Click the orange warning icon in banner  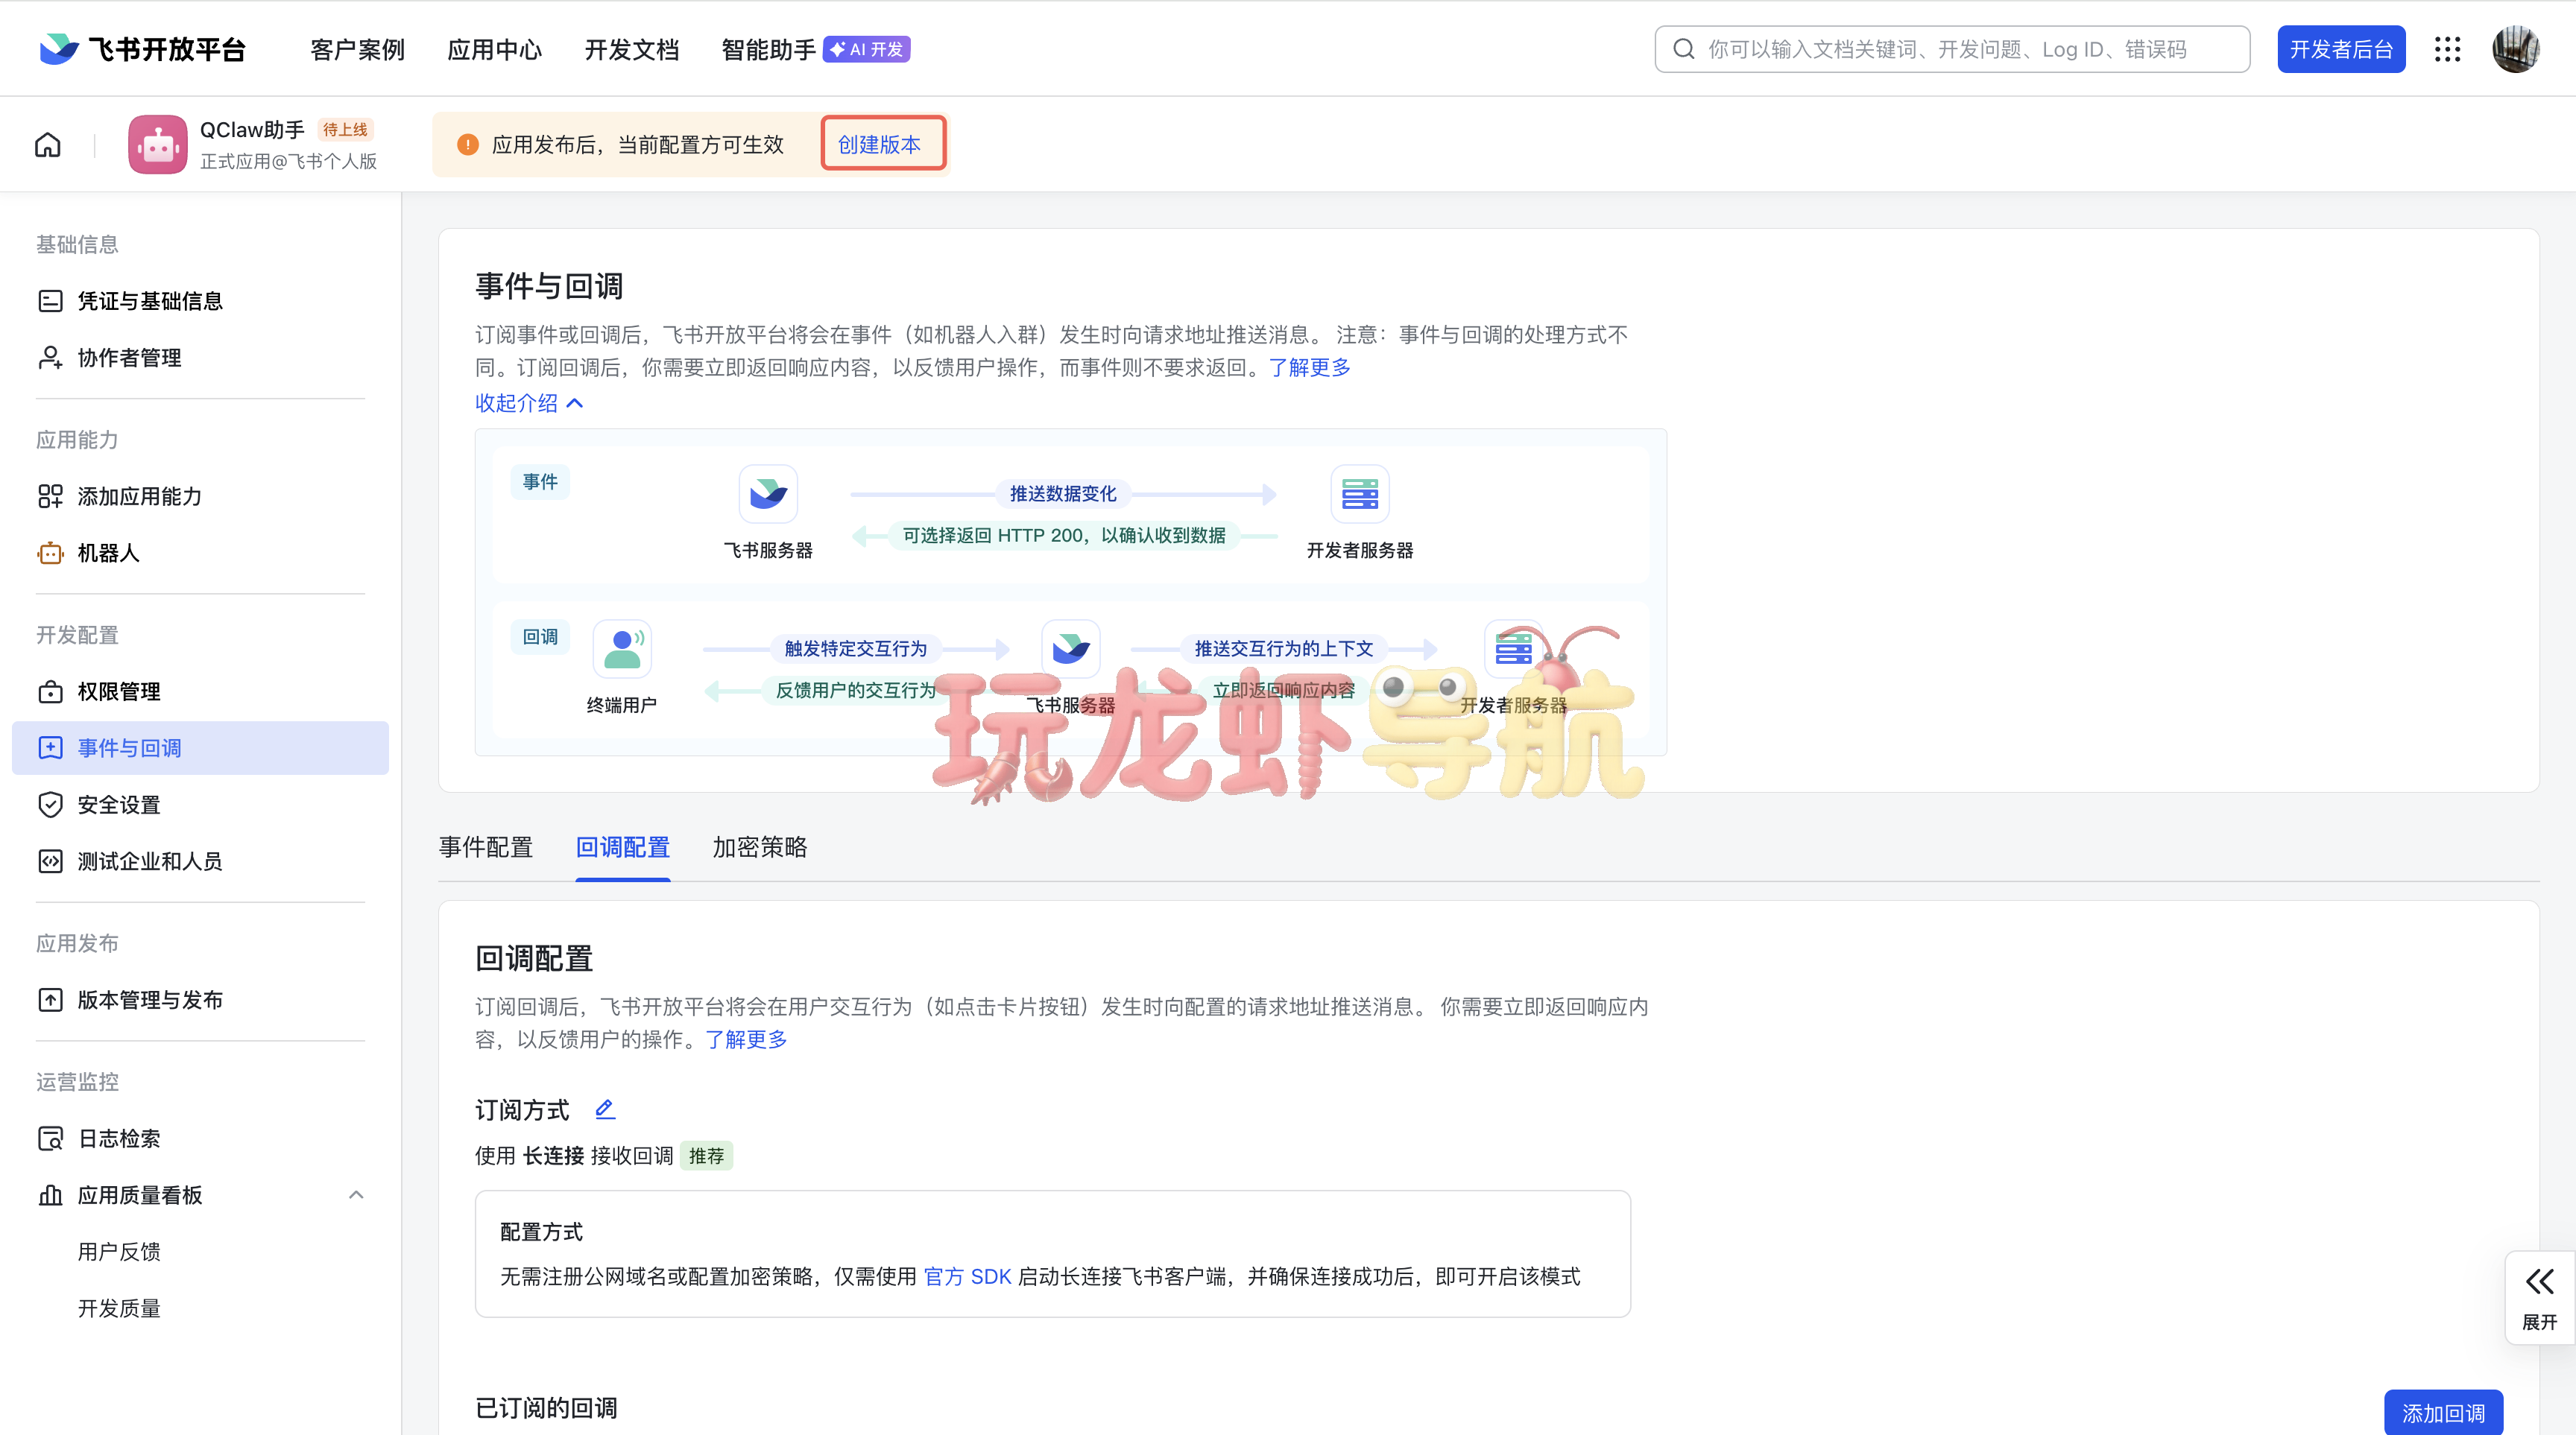[x=467, y=145]
